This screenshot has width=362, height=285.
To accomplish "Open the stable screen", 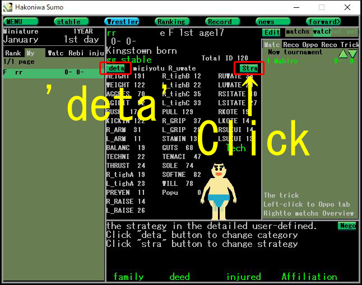I will tap(71, 21).
